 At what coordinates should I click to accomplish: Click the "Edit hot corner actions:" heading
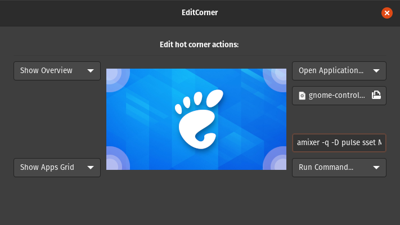click(x=199, y=44)
